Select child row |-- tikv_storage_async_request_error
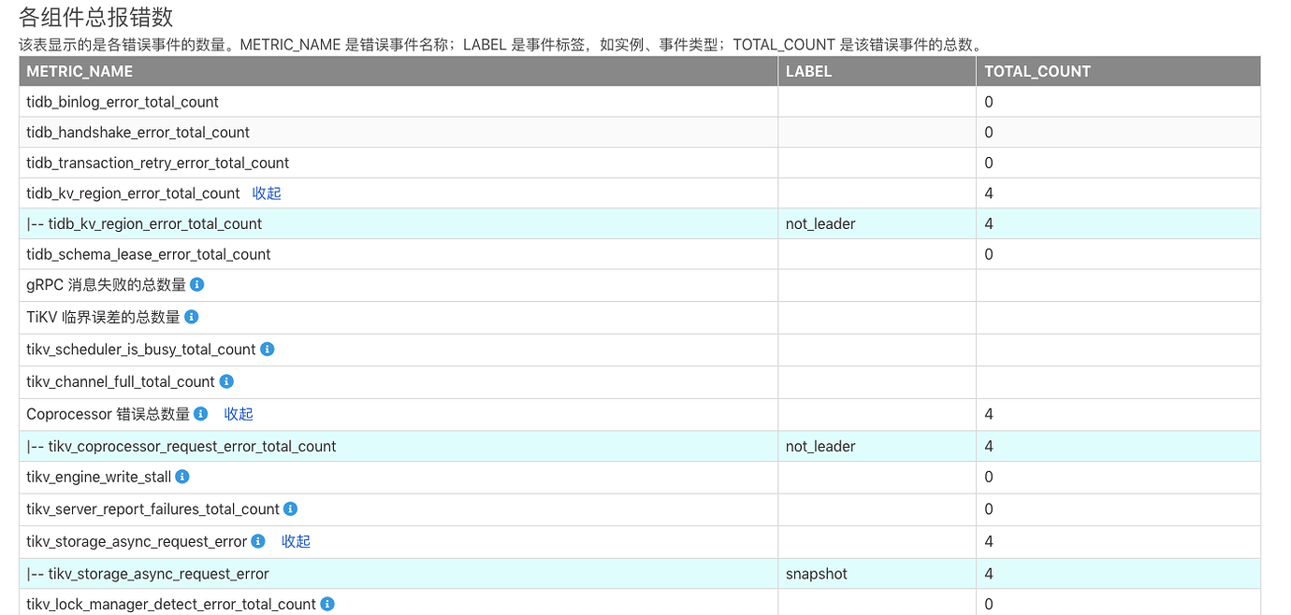The height and width of the screenshot is (615, 1291). (x=148, y=574)
